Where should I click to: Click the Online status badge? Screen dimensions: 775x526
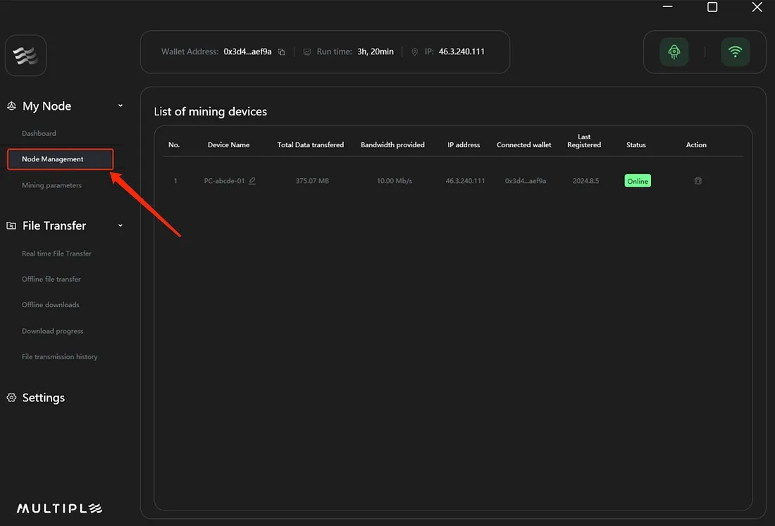(637, 181)
